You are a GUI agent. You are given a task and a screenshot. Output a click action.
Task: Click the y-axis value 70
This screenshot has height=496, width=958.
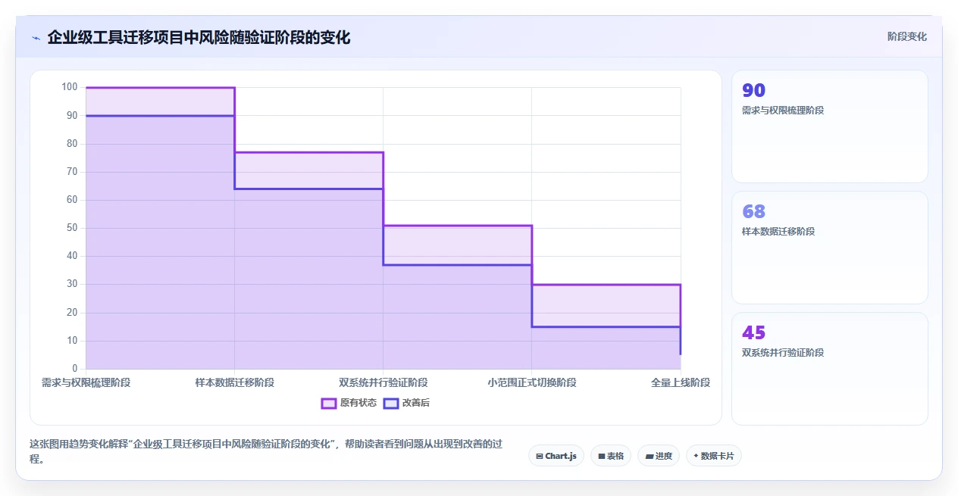[72, 172]
